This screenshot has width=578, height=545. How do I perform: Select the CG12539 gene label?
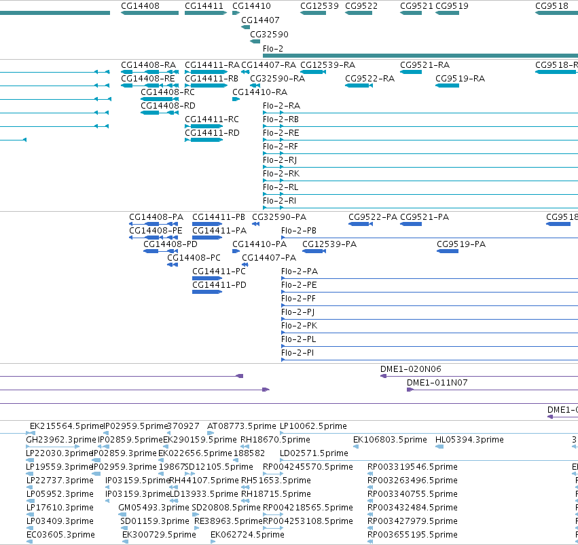319,6
